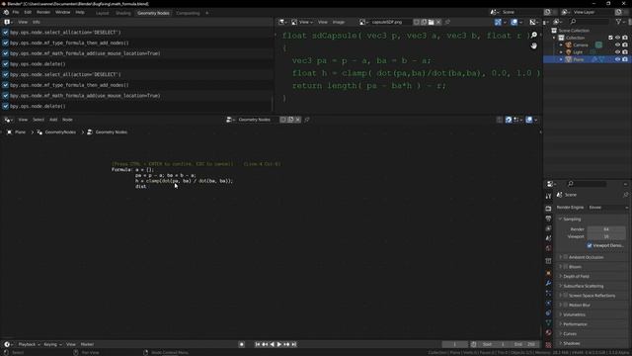Expand the Subsurface Scattering panel
Screen dimensions: 632x356
coord(560,286)
